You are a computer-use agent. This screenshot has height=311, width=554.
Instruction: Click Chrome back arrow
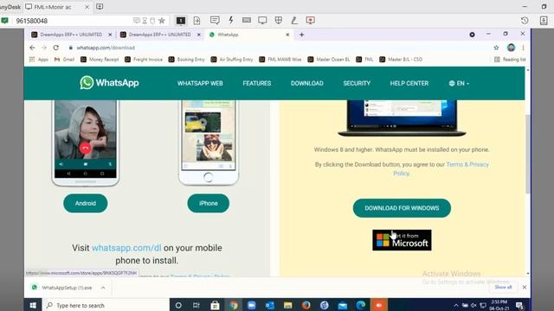coord(32,48)
